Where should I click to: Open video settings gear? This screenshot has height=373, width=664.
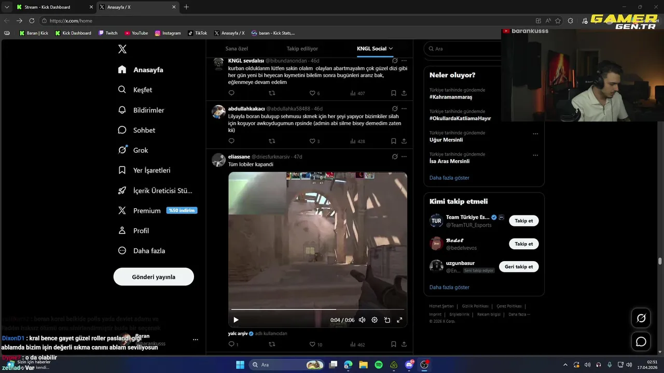[375, 320]
